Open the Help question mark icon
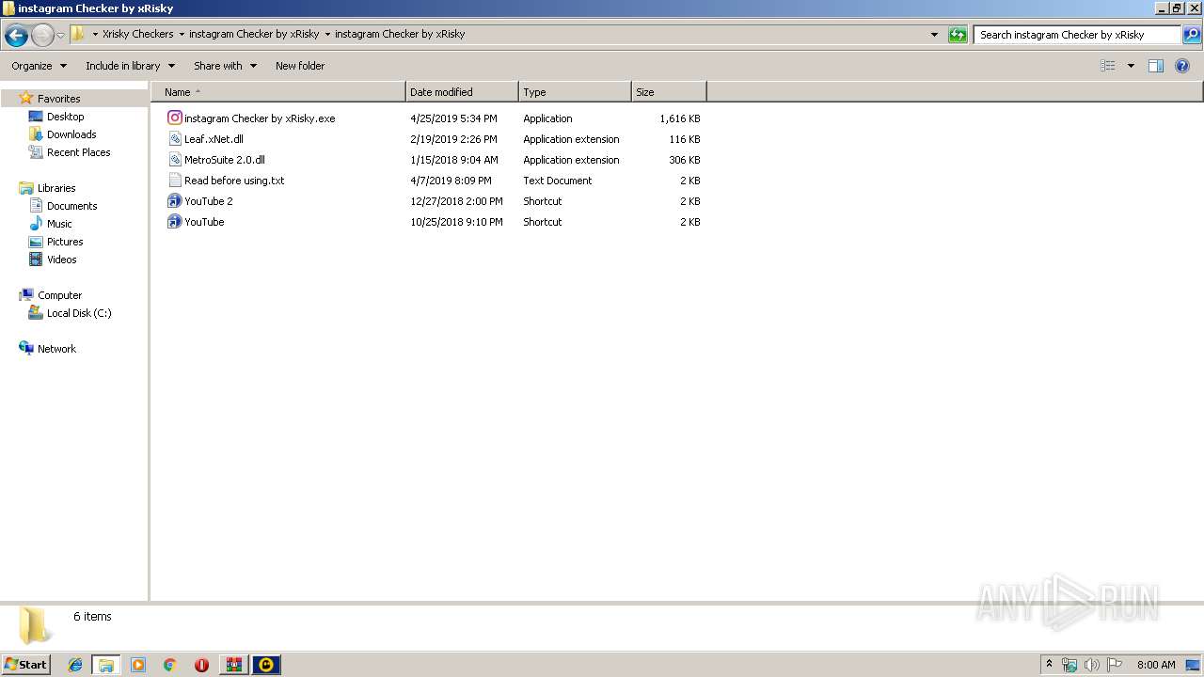Screen dimensions: 1204x677 tap(1182, 66)
